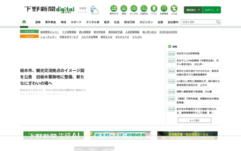Open the ゴルフ大会情報 link
This screenshot has height=151, width=241.
tap(89, 37)
